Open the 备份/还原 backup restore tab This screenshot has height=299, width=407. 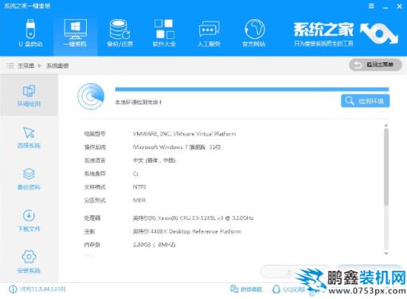pos(119,33)
